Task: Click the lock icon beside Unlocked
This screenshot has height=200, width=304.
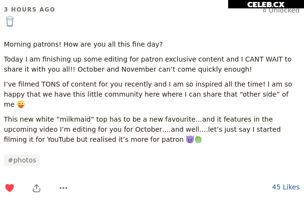Action: click(265, 10)
